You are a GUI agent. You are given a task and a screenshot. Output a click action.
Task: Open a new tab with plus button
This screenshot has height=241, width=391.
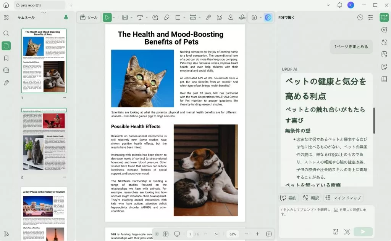point(71,5)
